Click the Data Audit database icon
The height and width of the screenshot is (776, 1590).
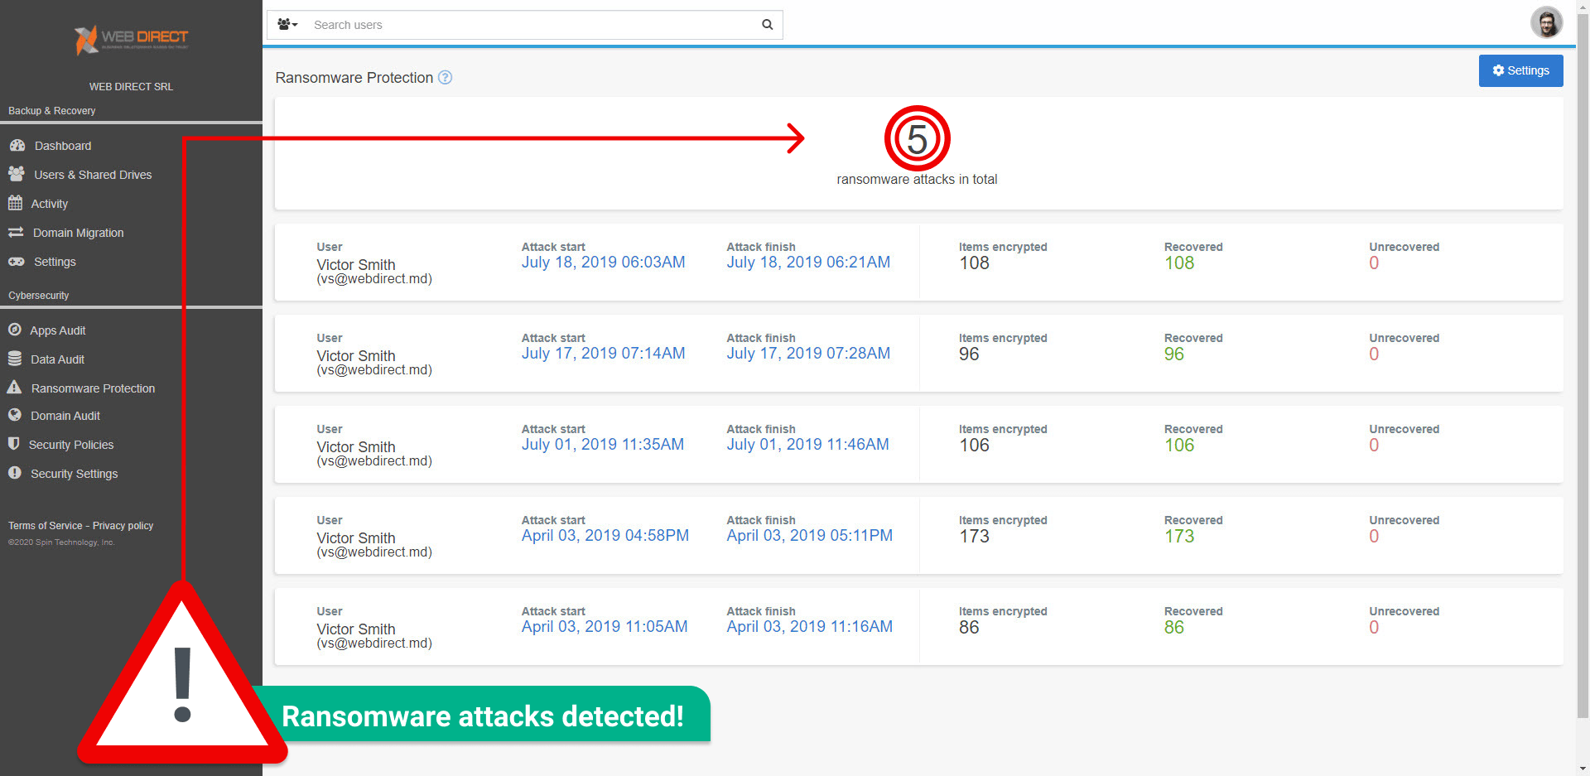pyautogui.click(x=15, y=359)
